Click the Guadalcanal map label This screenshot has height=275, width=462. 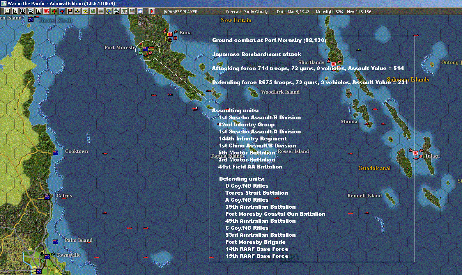click(375, 168)
